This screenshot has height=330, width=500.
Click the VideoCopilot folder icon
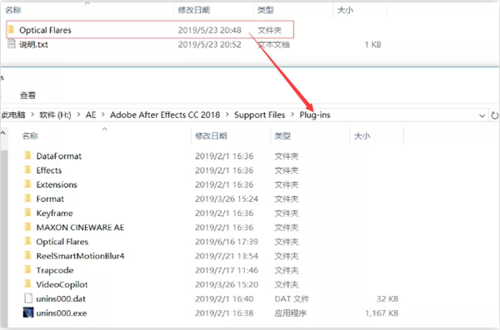28,284
